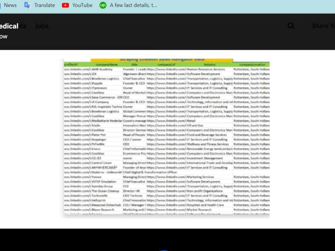Click the 'Non-profit Organizations' industry cell

coord(205,191)
